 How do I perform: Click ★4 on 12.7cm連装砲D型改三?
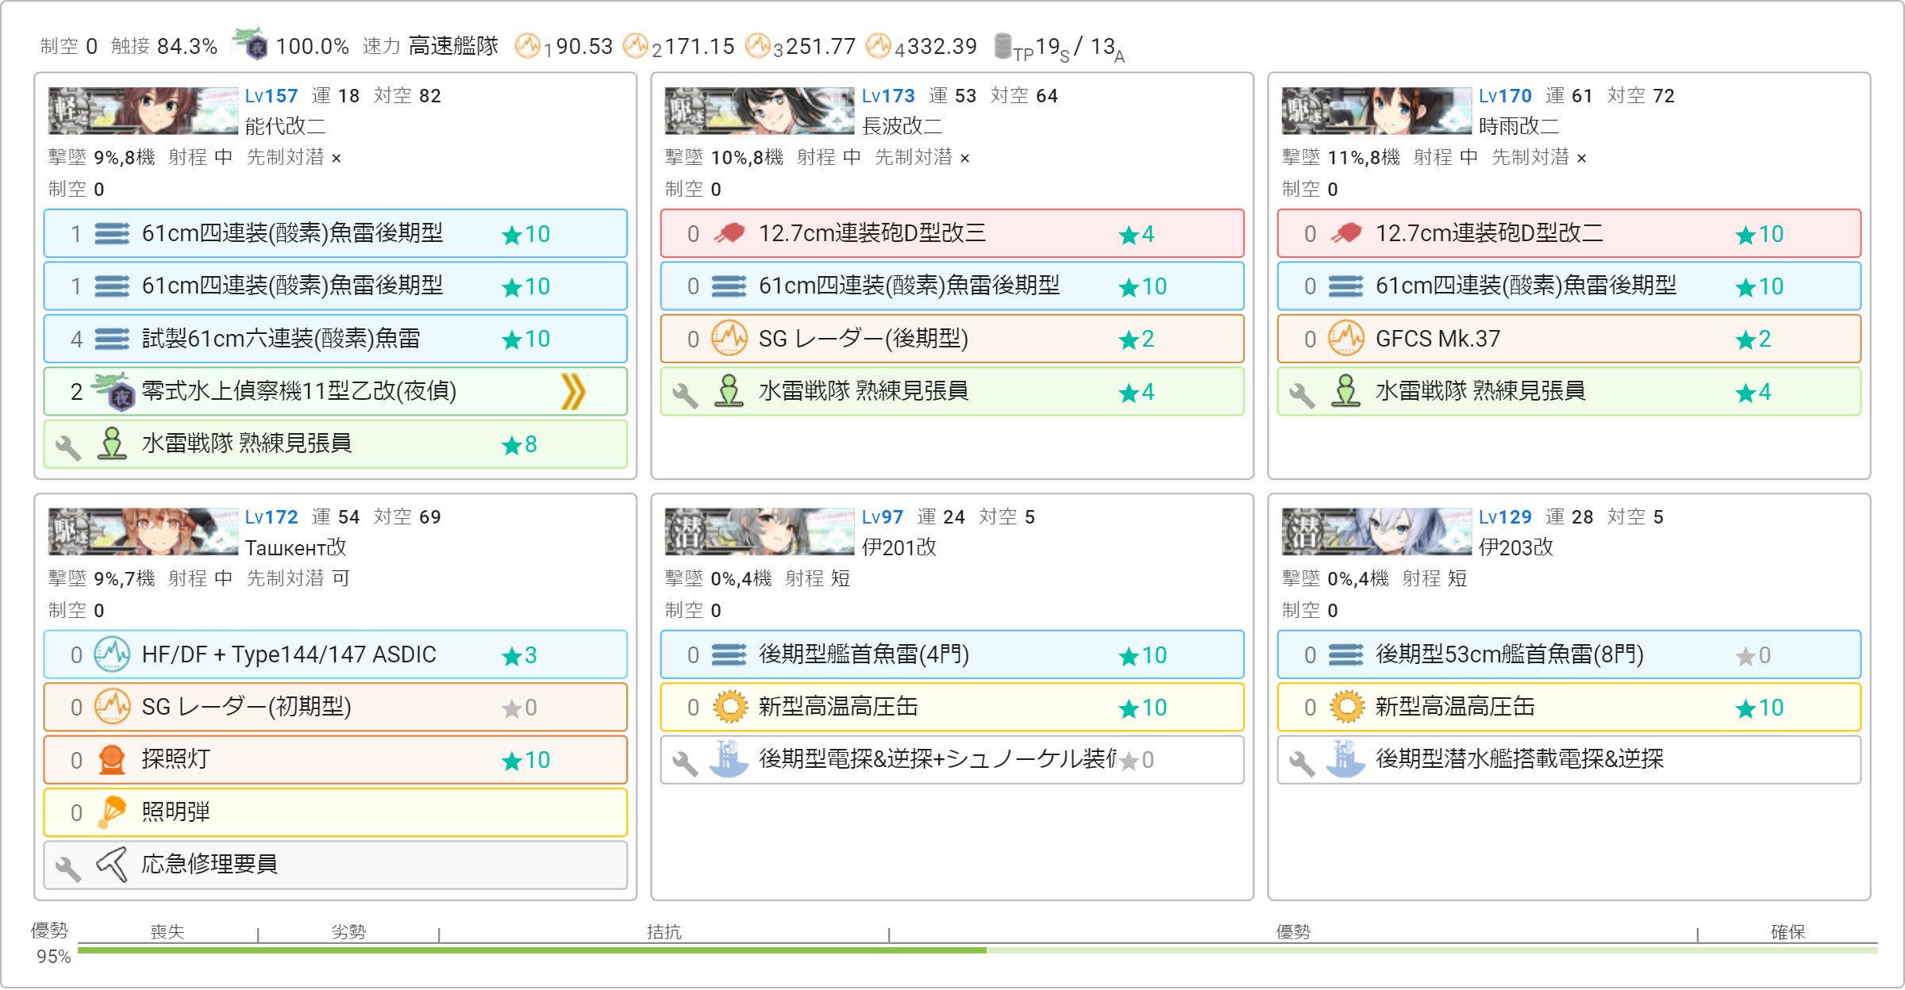(1136, 235)
